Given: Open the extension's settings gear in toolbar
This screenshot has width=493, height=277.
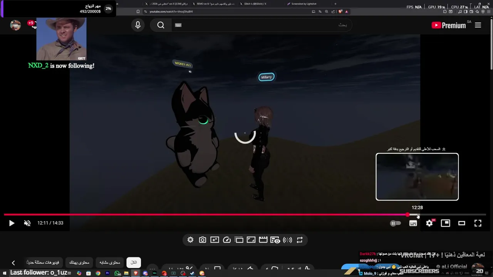Looking at the screenshot, I should pyautogui.click(x=190, y=240).
